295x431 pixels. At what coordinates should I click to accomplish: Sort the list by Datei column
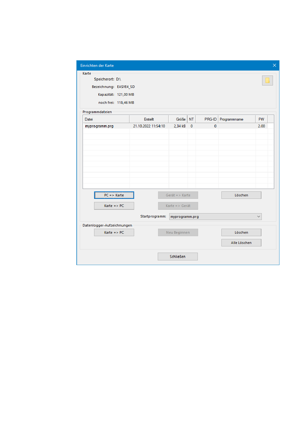point(106,119)
